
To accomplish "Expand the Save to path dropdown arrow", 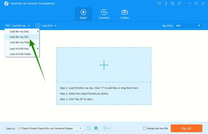I will coord(80,128).
